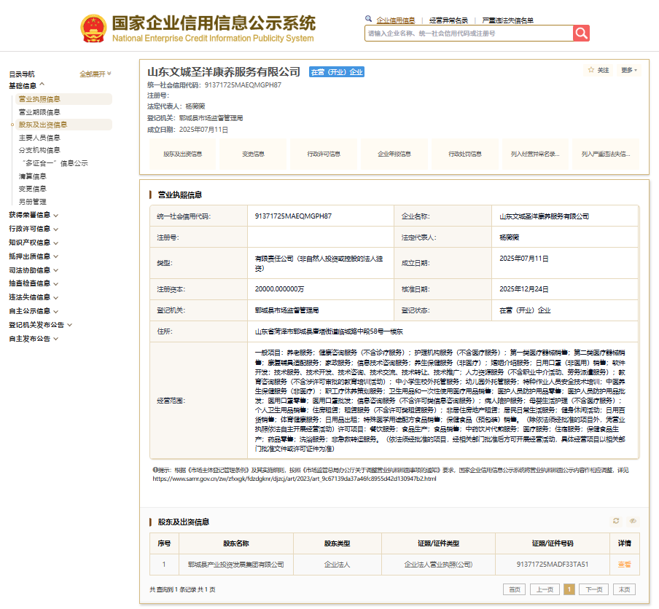Expand 司法协助信息 section
659x609 pixels.
(34, 270)
